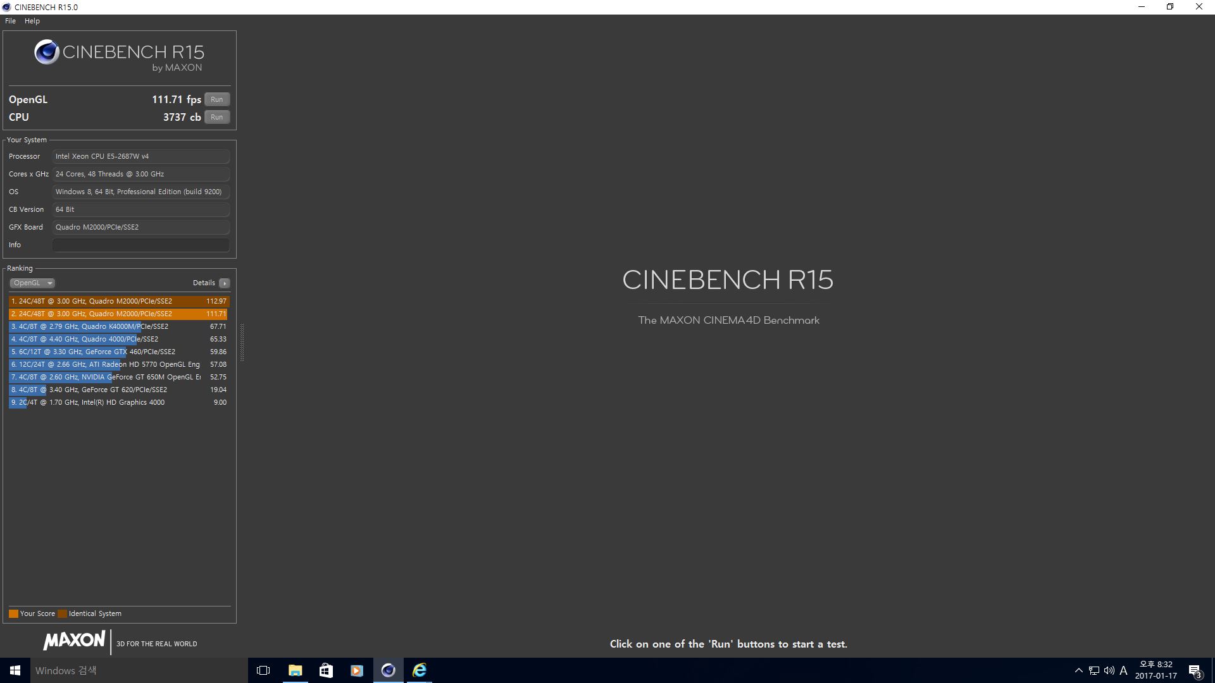The width and height of the screenshot is (1215, 683).
Task: Run the CPU benchmark test
Action: pos(216,117)
